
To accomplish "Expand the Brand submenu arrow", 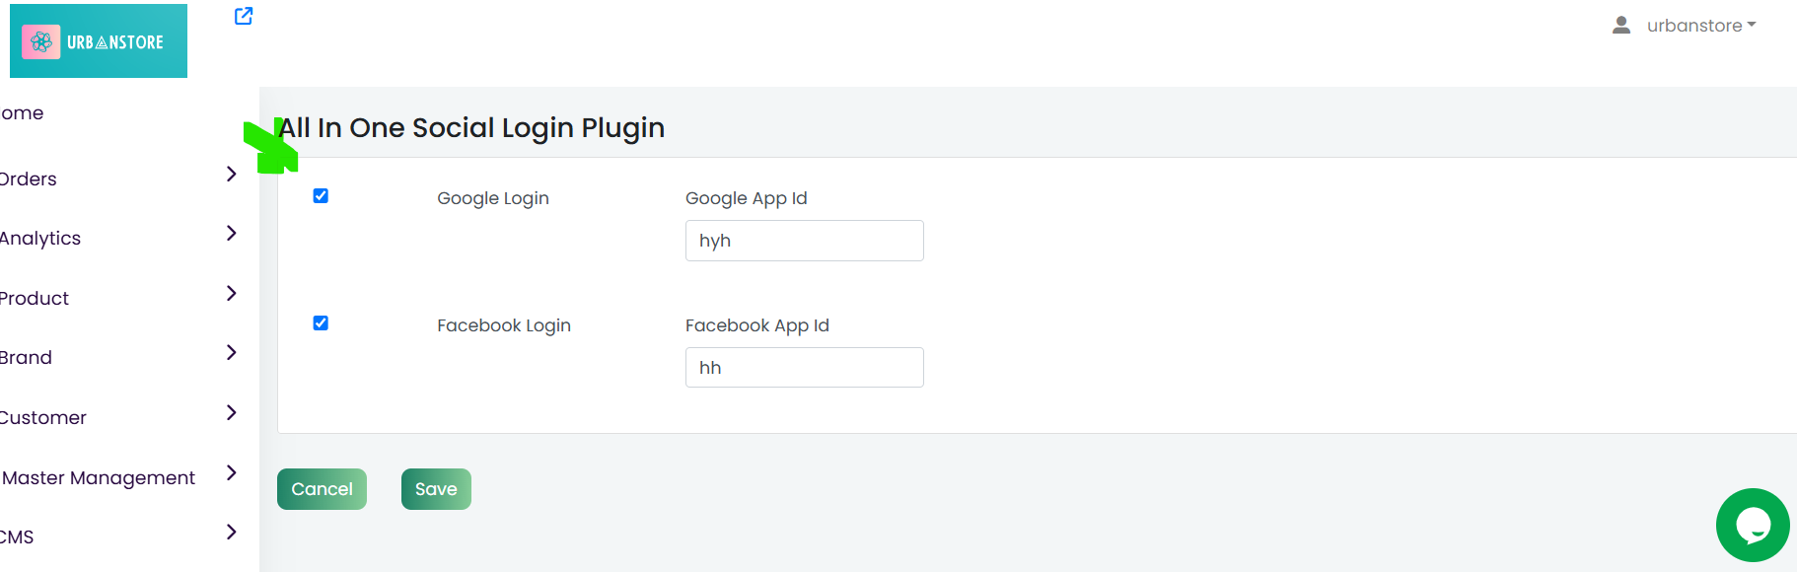I will [232, 352].
